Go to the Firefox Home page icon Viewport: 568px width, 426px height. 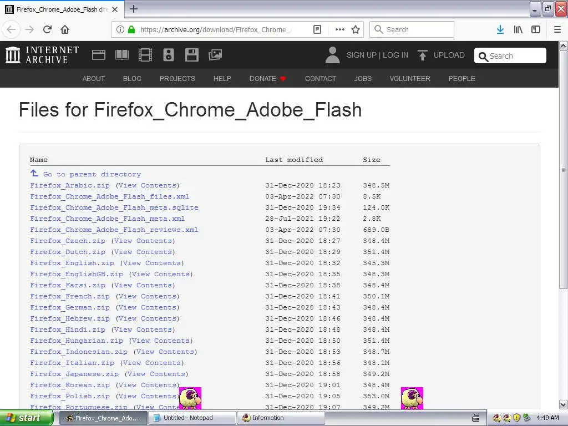pyautogui.click(x=65, y=29)
